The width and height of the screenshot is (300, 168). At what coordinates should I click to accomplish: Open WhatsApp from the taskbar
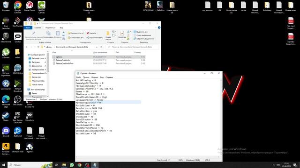pos(72,165)
